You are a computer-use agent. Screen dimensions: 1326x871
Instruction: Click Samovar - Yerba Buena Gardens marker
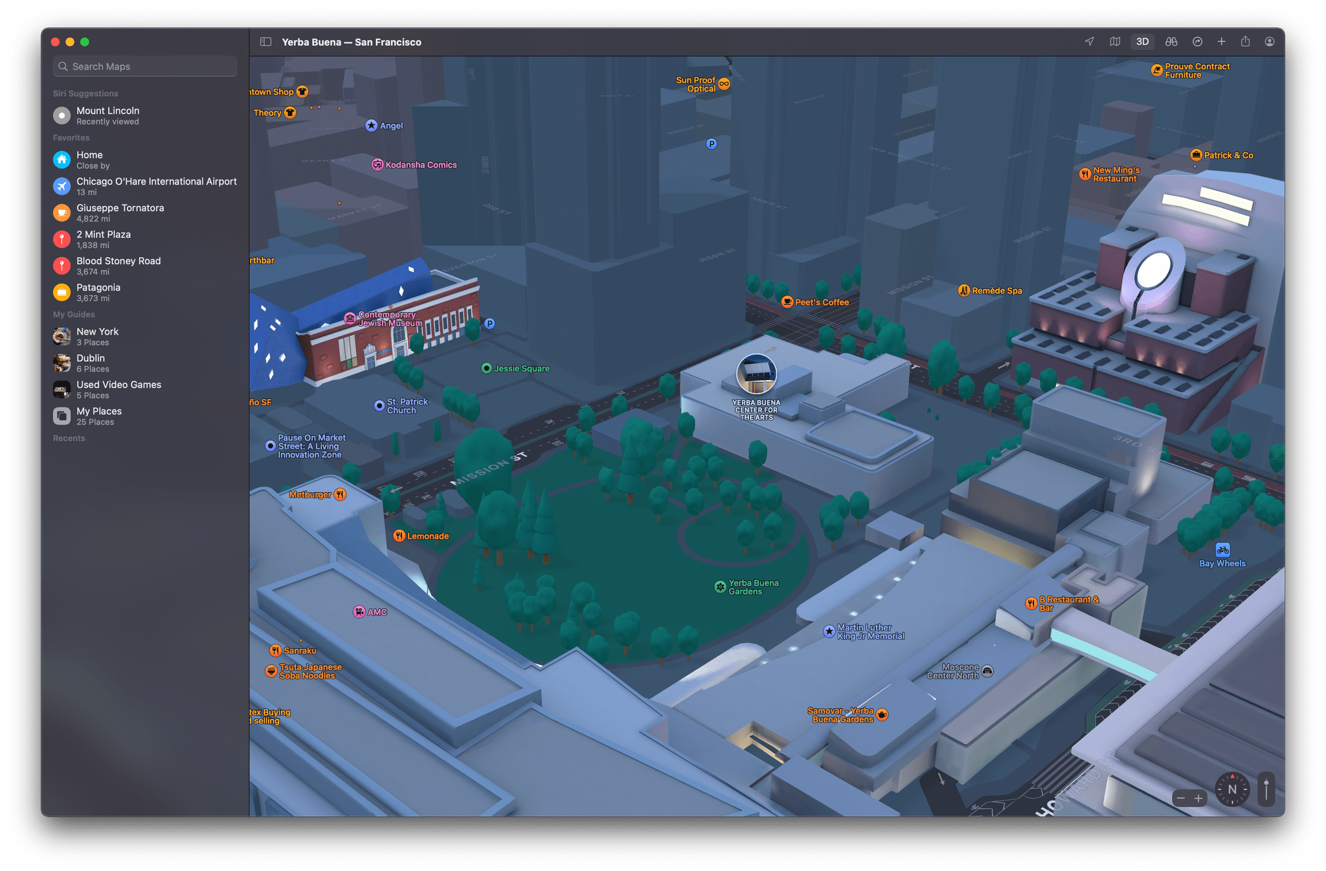(882, 715)
